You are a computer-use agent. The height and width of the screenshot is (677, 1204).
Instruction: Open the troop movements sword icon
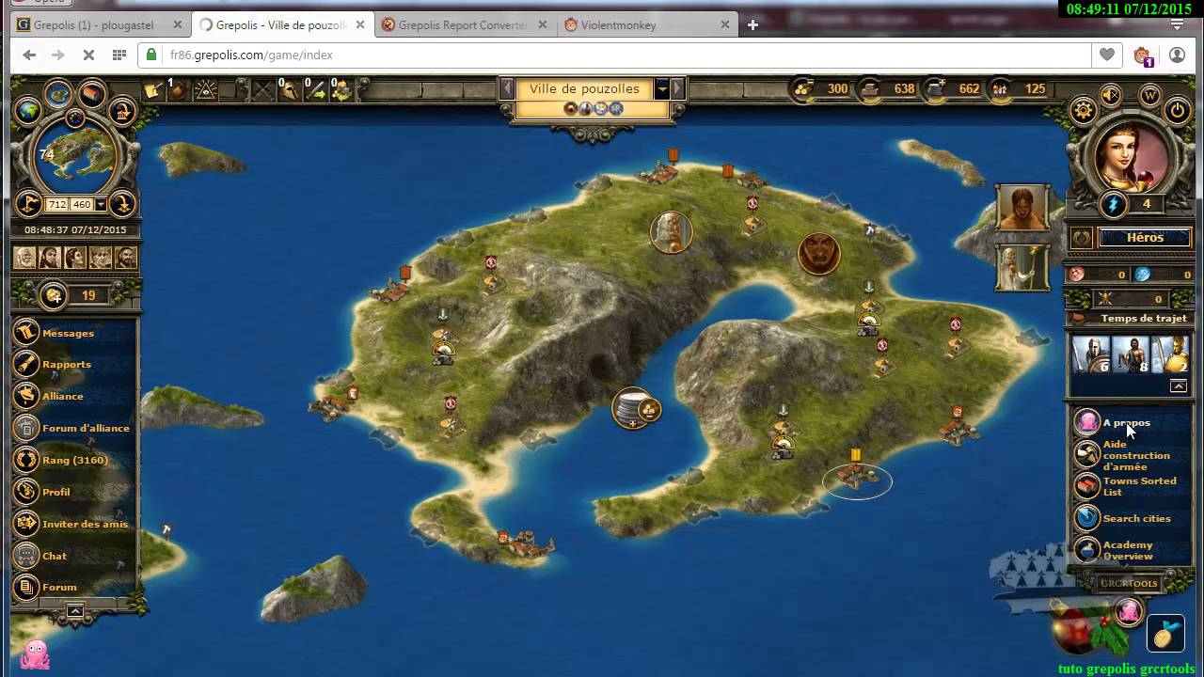316,90
